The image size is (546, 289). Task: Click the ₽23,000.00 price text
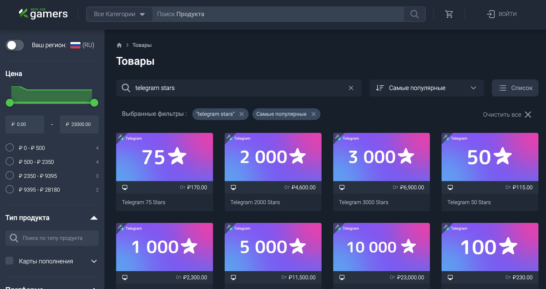tap(410, 277)
